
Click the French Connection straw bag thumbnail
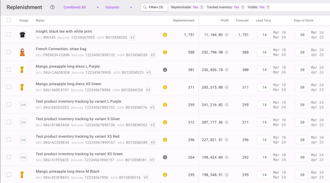[23, 52]
